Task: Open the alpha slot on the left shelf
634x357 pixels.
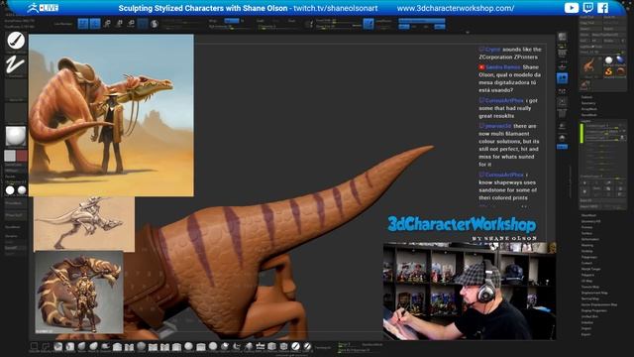Action: (16, 89)
